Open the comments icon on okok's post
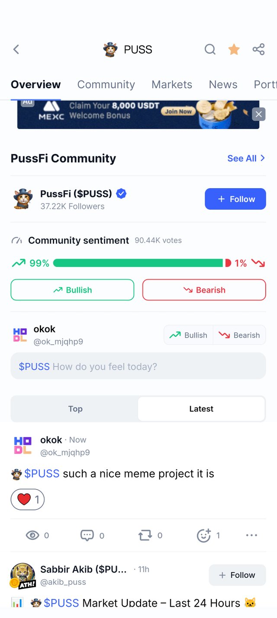Viewport: 277px width, 618px height. pyautogui.click(x=87, y=535)
